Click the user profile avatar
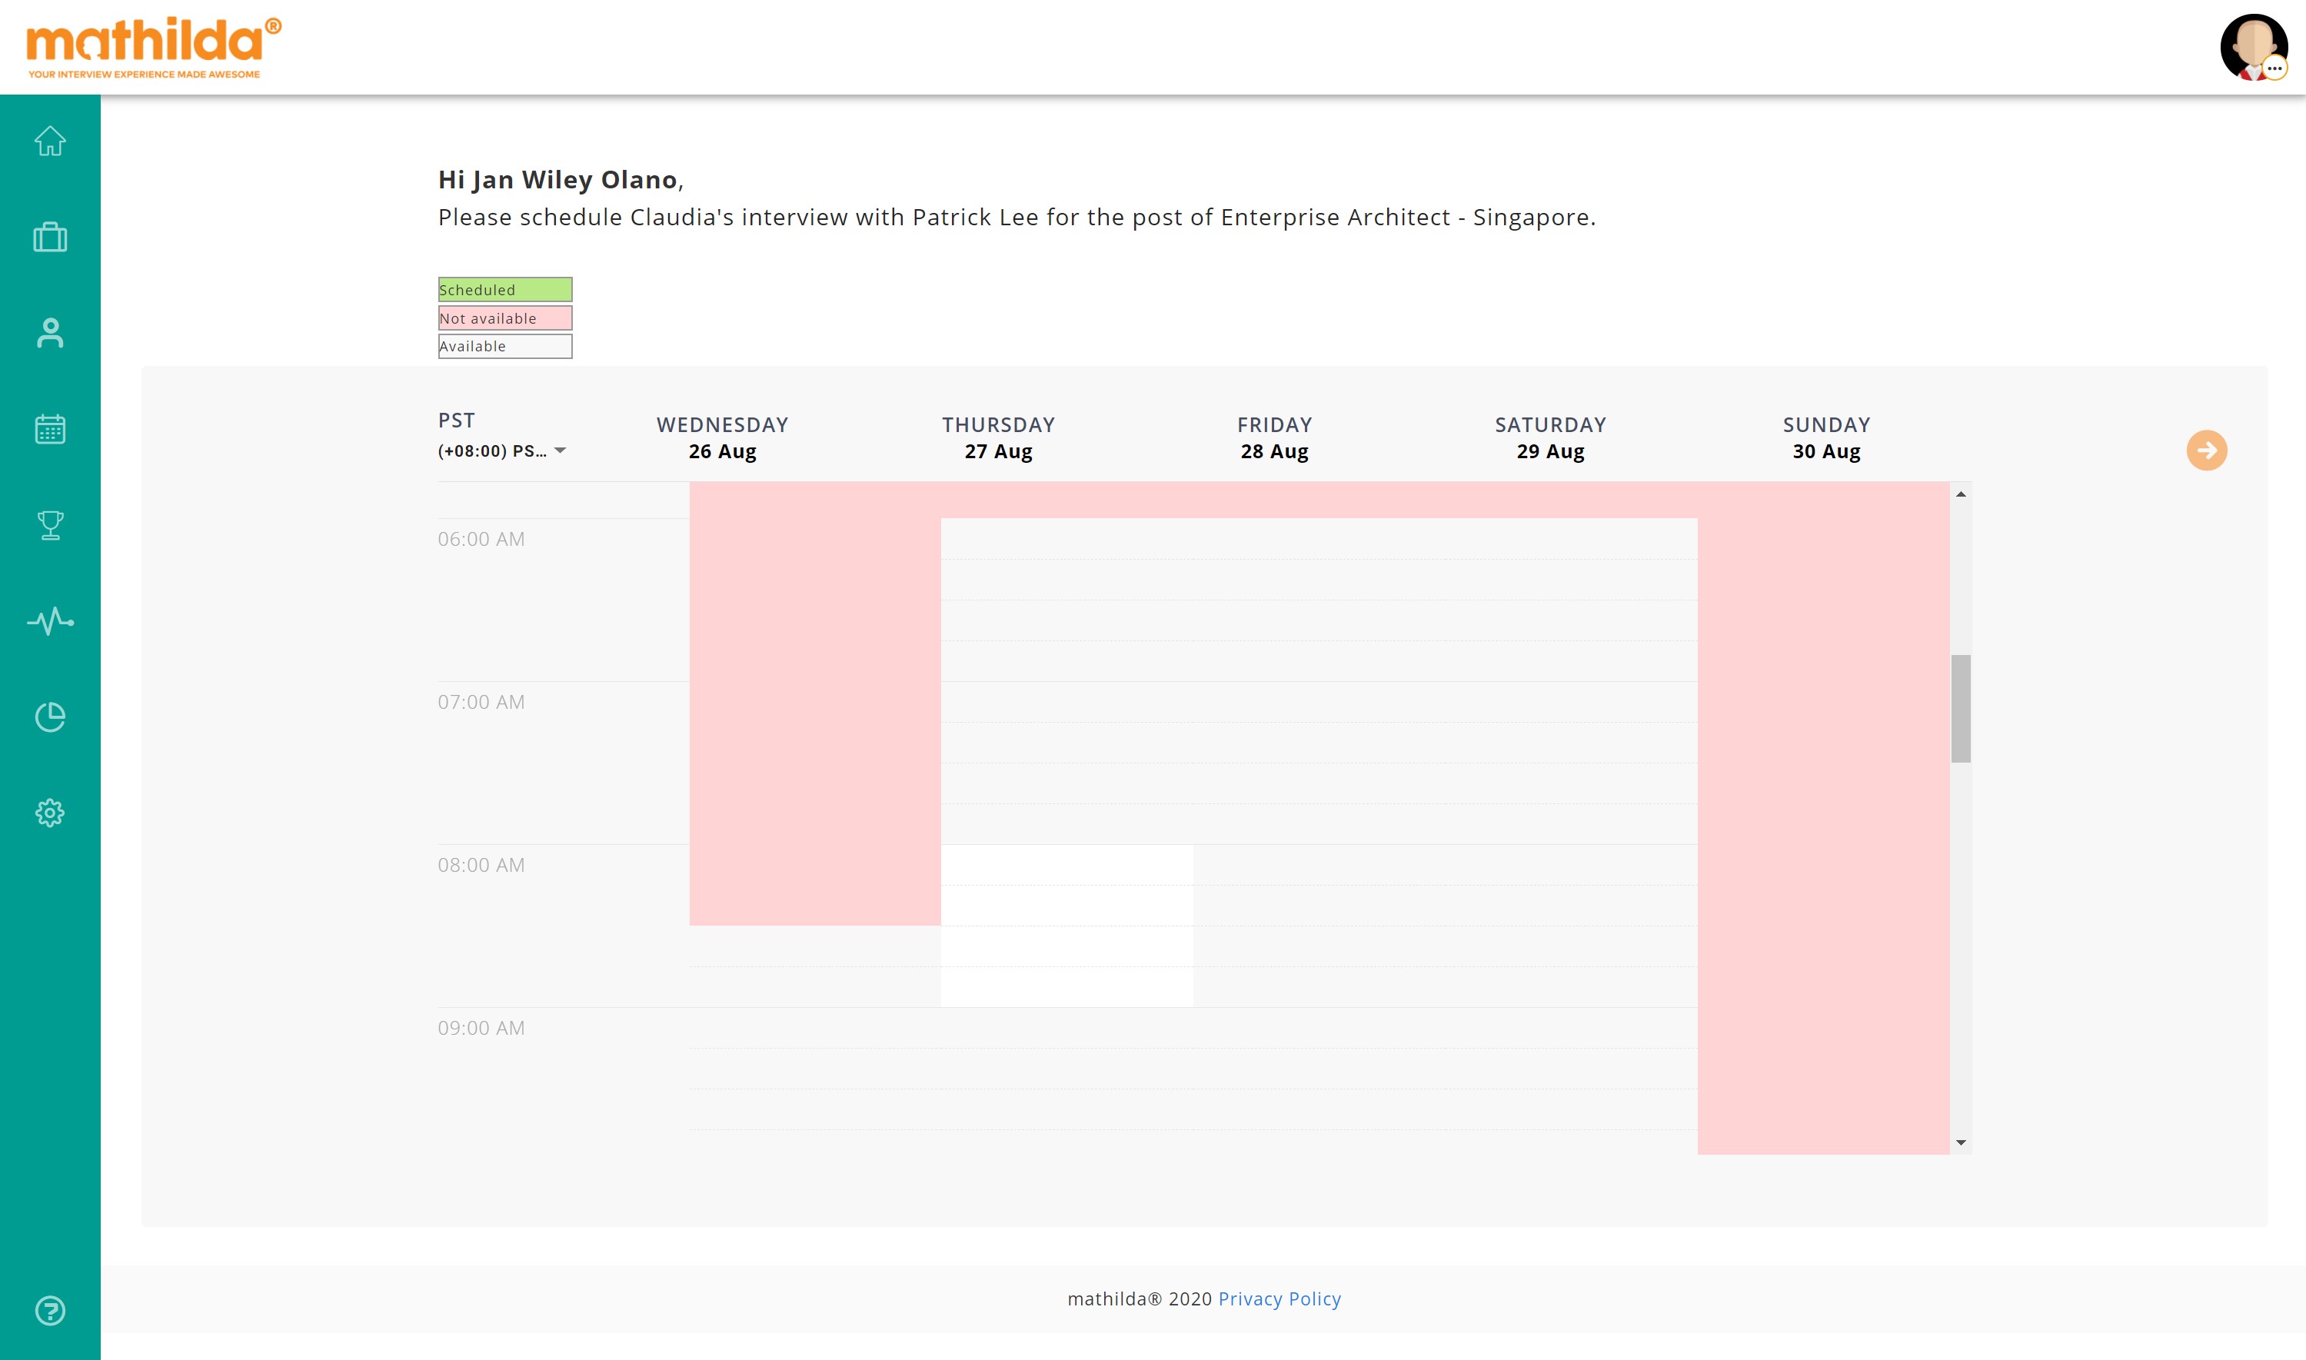The image size is (2306, 1360). [x=2253, y=48]
